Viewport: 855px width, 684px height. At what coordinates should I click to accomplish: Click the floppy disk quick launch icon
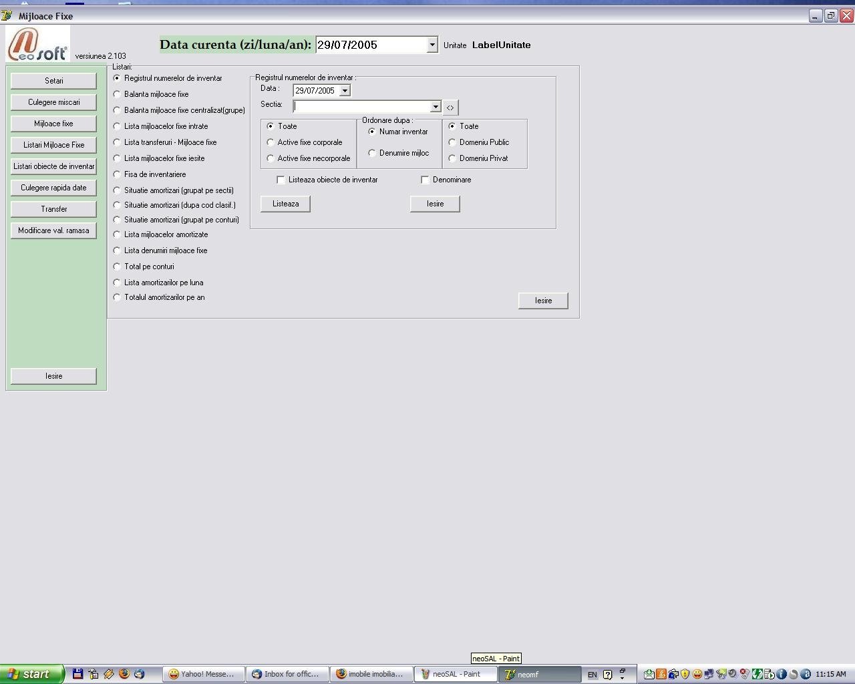[77, 674]
